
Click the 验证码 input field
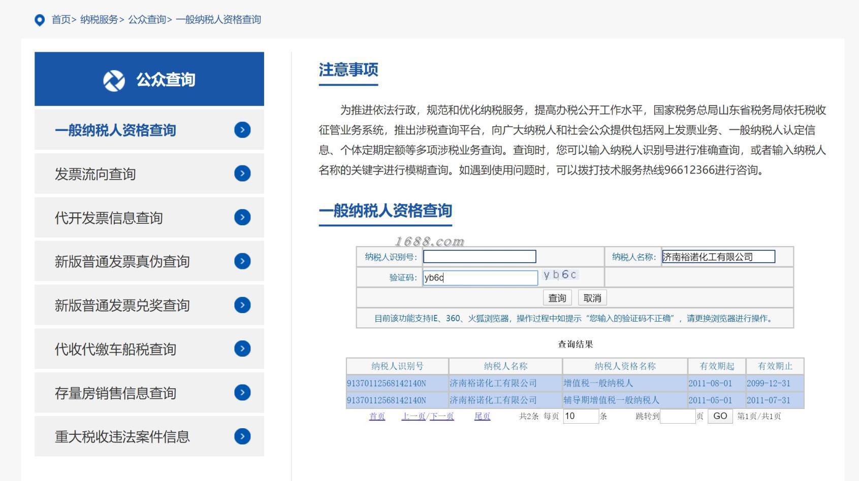480,278
